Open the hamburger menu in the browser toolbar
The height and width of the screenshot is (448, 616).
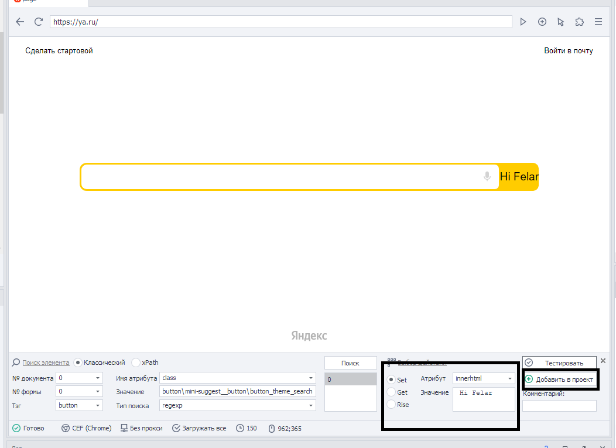coord(598,22)
